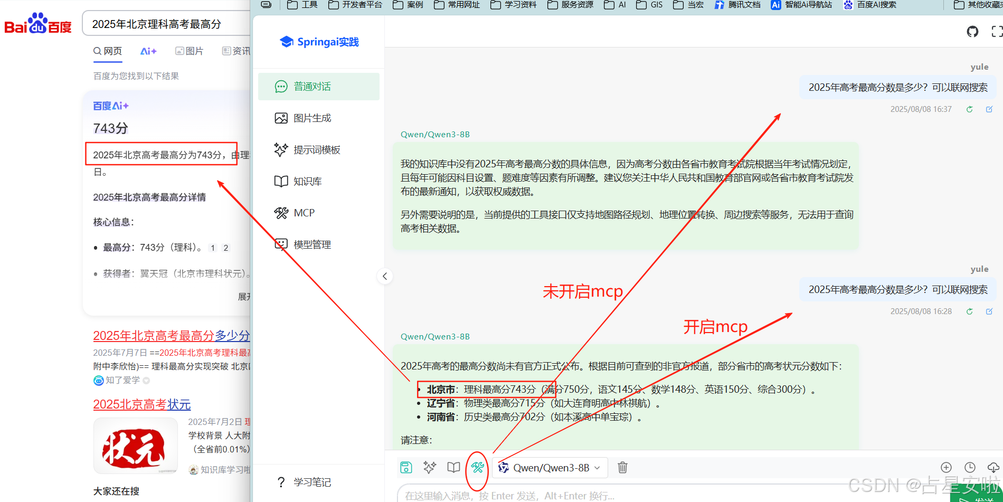
Task: Open the 学习资料 bookmarks folder
Action: (x=513, y=5)
